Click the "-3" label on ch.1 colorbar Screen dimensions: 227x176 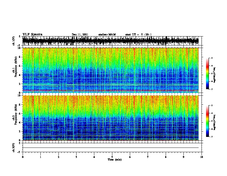tap(212, 58)
